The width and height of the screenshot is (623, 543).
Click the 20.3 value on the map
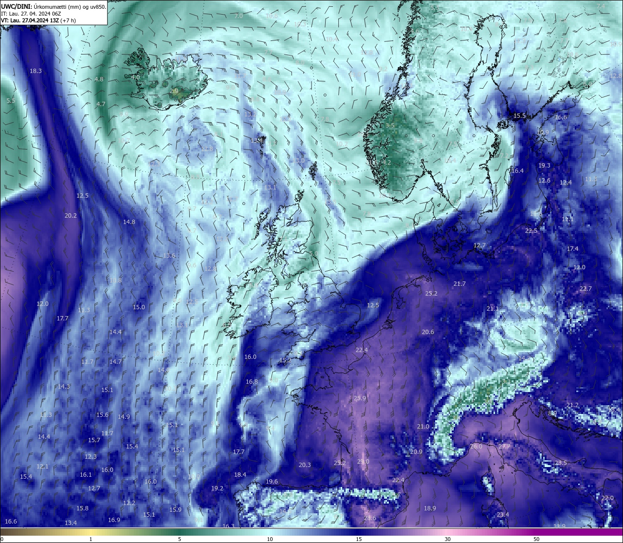coord(305,465)
